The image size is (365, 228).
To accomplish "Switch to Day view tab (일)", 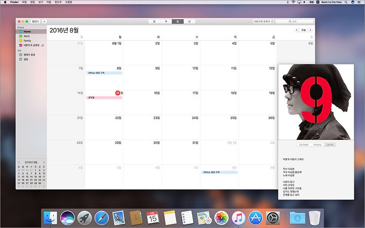I will click(154, 21).
